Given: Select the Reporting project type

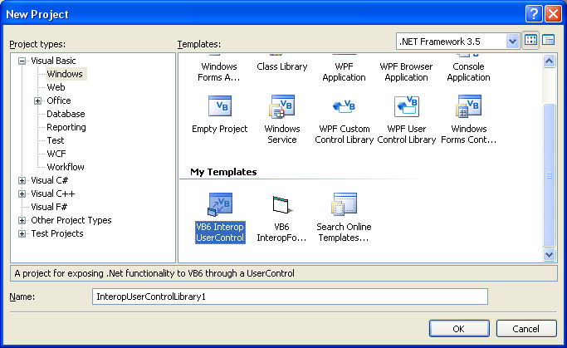Looking at the screenshot, I should point(66,127).
